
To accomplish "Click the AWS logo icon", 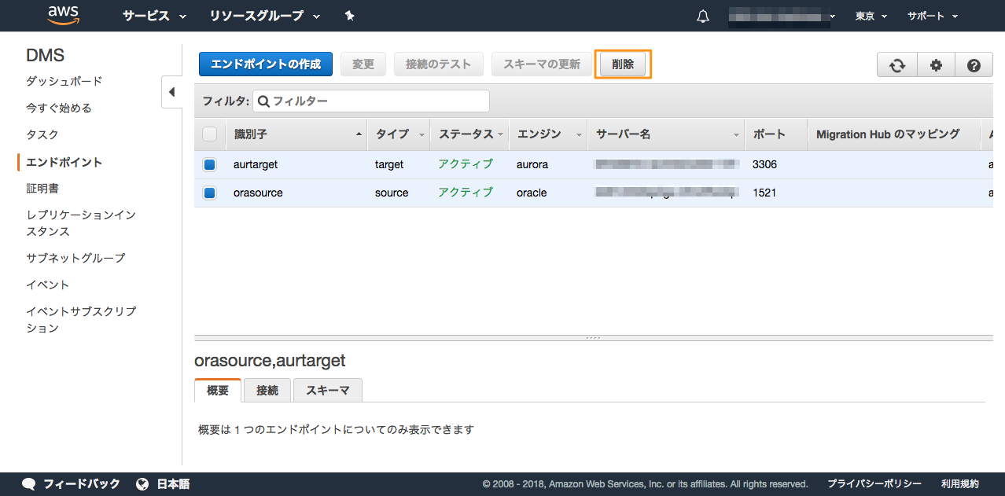I will (62, 16).
